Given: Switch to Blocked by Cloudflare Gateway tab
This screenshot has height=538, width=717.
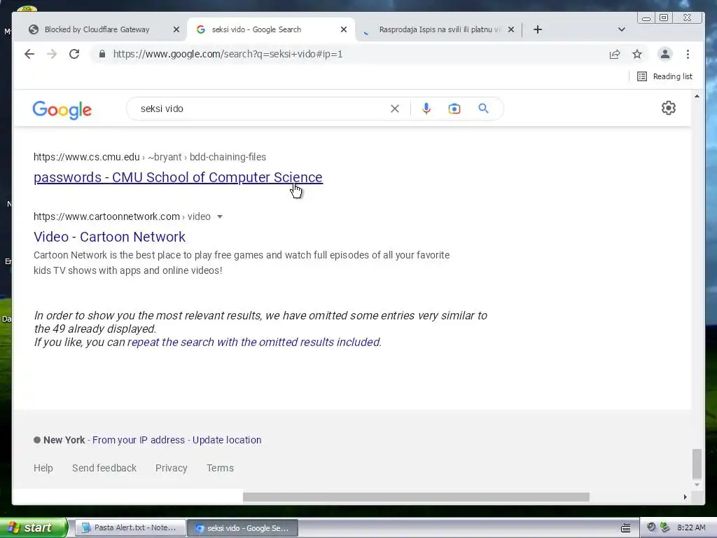Looking at the screenshot, I should click(x=97, y=29).
